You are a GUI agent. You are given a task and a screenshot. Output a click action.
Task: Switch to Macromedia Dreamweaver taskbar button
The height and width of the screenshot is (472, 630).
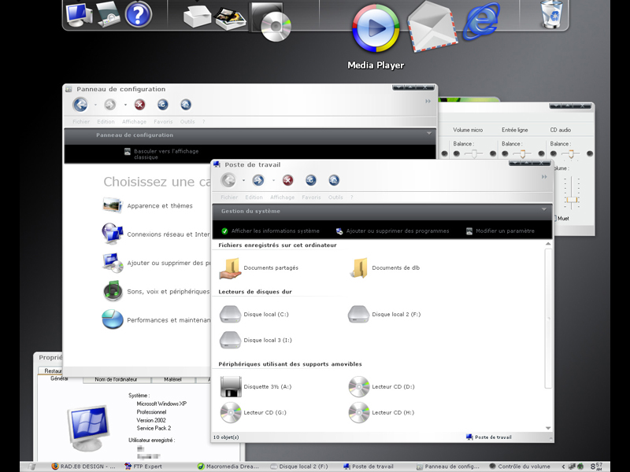click(x=228, y=466)
